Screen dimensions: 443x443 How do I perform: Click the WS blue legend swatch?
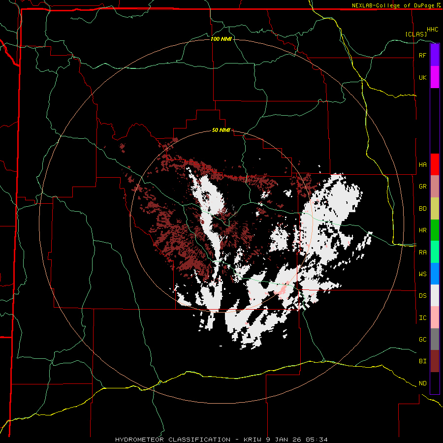click(x=435, y=274)
